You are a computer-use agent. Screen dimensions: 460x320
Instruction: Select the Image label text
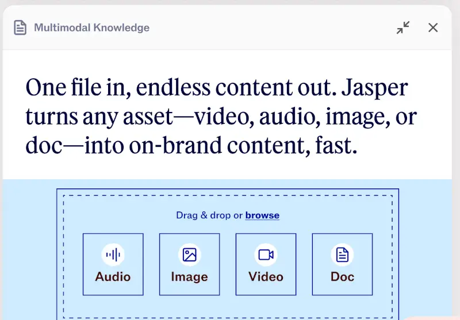pos(190,277)
